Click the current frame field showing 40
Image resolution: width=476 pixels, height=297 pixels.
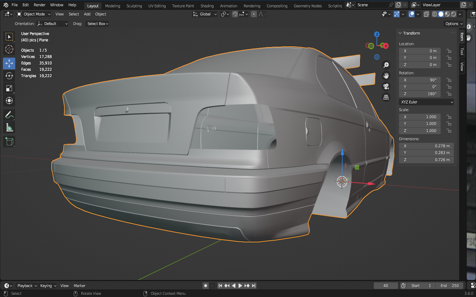(x=385, y=286)
